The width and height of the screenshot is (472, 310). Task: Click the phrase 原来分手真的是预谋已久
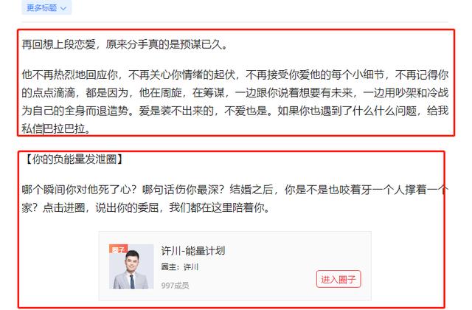(164, 44)
